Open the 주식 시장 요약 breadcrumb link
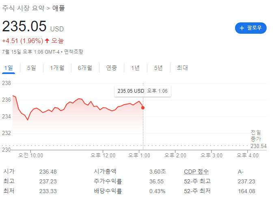 pos(23,8)
